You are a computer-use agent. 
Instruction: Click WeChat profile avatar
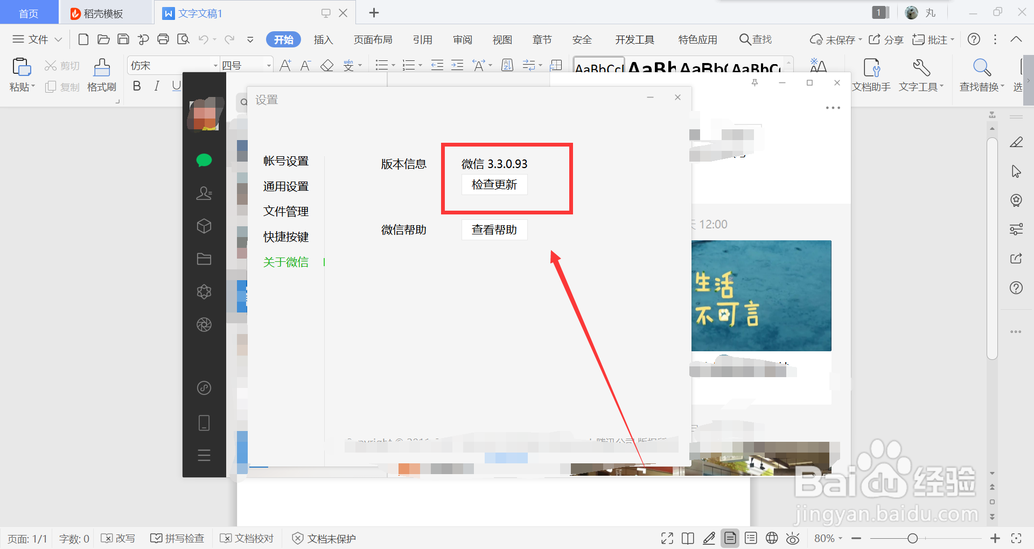point(204,114)
